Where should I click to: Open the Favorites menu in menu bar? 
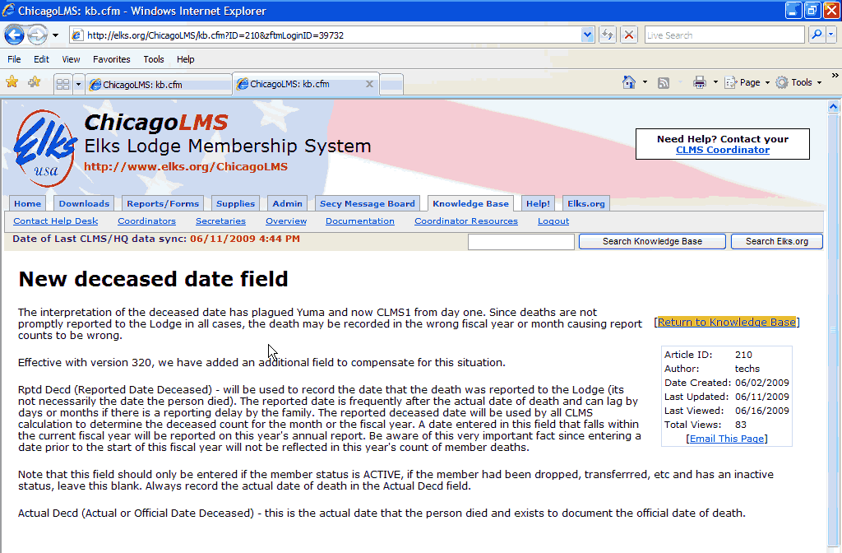(111, 59)
